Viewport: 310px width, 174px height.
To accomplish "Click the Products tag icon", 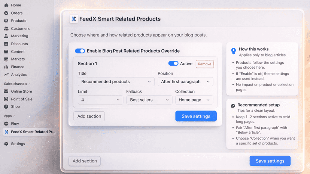I will 6,21.
